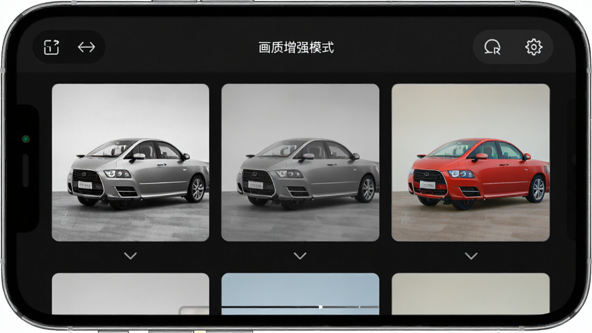Select the high-contrast grayscale car thumbnail
The height and width of the screenshot is (333, 592).
pyautogui.click(x=130, y=162)
